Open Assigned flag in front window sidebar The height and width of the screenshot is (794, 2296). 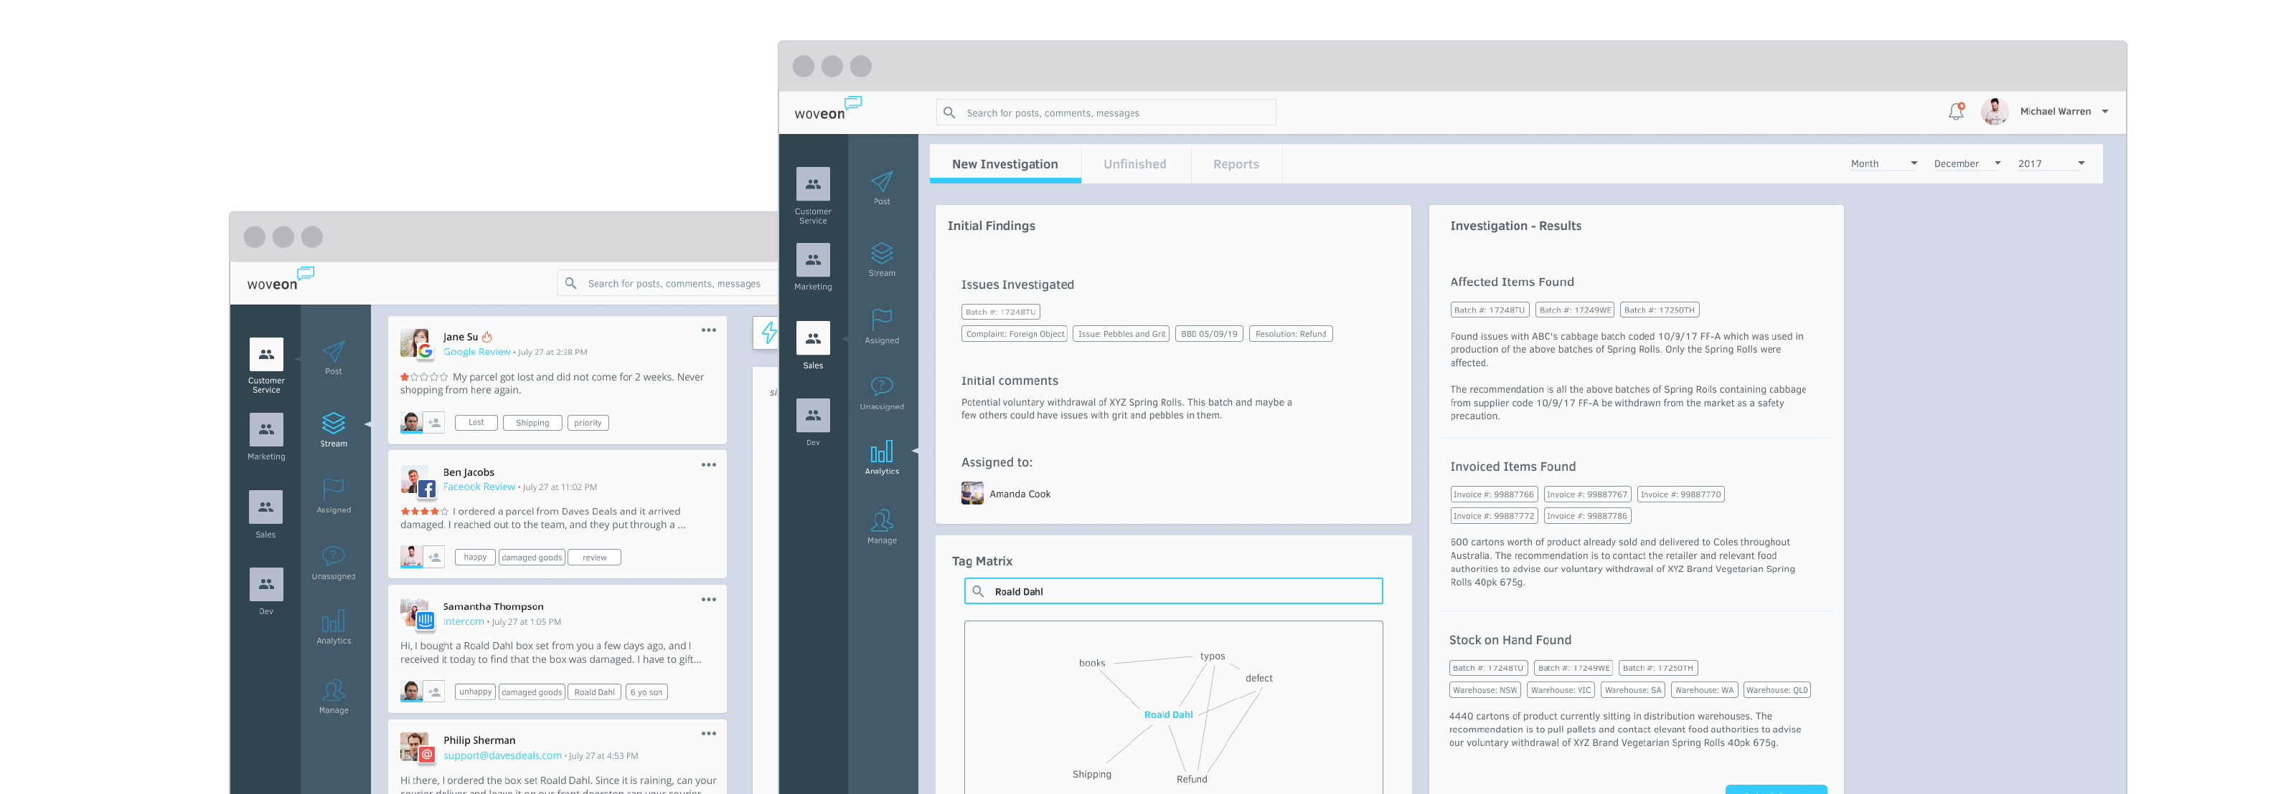click(882, 326)
